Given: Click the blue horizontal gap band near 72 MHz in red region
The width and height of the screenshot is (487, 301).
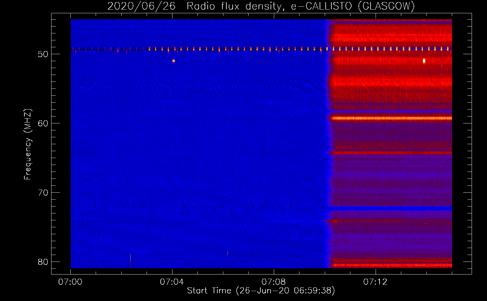Looking at the screenshot, I should (x=391, y=208).
